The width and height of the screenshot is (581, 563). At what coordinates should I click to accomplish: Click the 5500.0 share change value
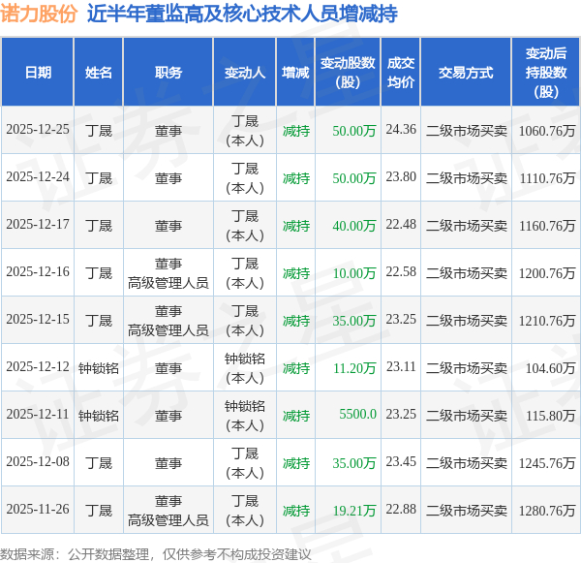(x=357, y=414)
